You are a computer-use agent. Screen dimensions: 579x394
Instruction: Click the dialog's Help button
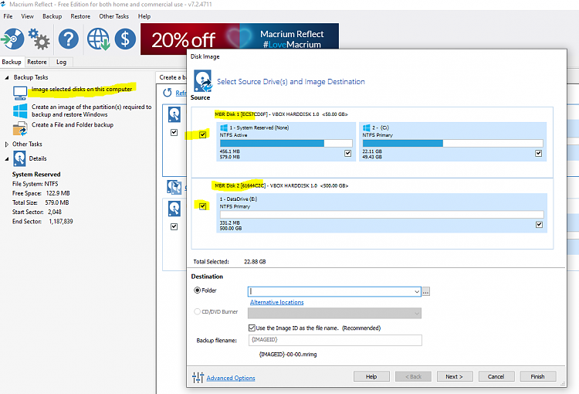coord(371,377)
